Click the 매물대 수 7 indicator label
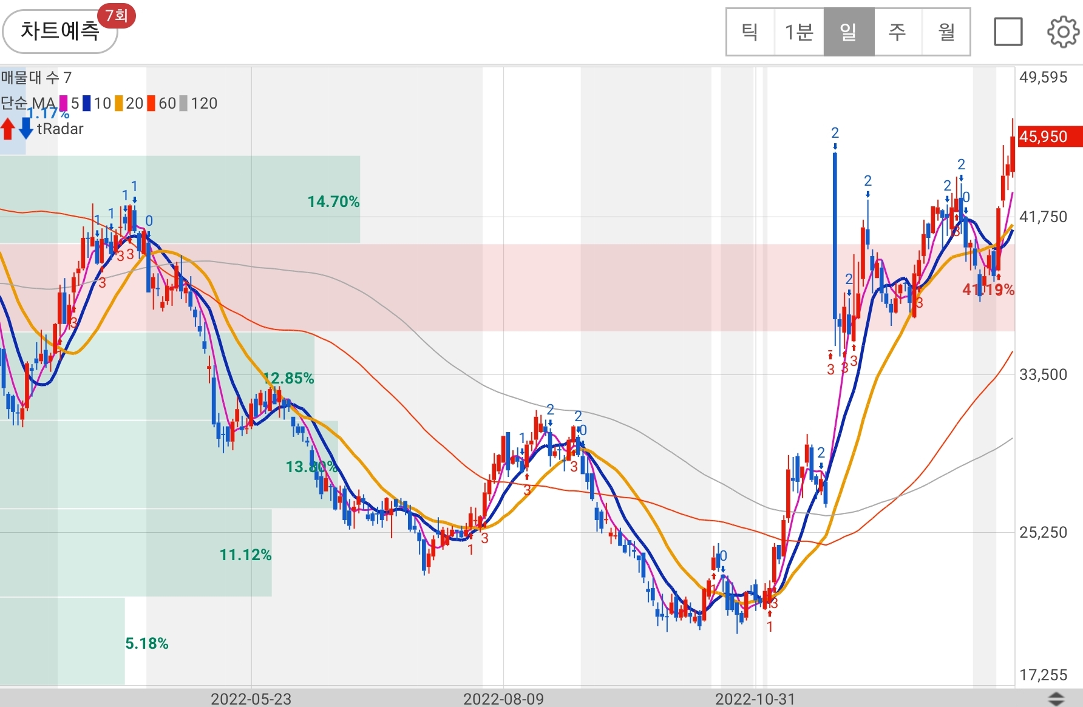 point(36,78)
